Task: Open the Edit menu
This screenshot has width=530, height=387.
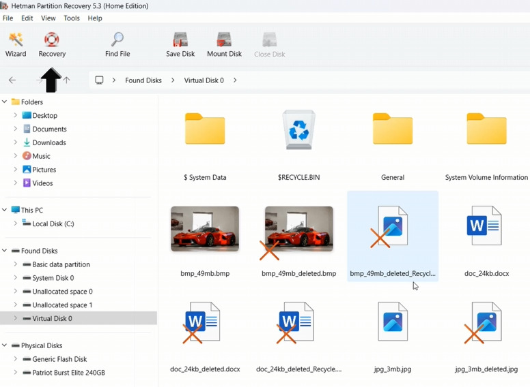Action: click(27, 18)
